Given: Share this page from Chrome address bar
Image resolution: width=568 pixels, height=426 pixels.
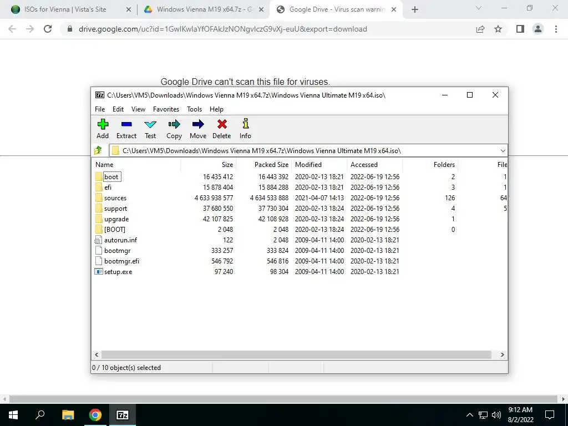Looking at the screenshot, I should pyautogui.click(x=480, y=29).
